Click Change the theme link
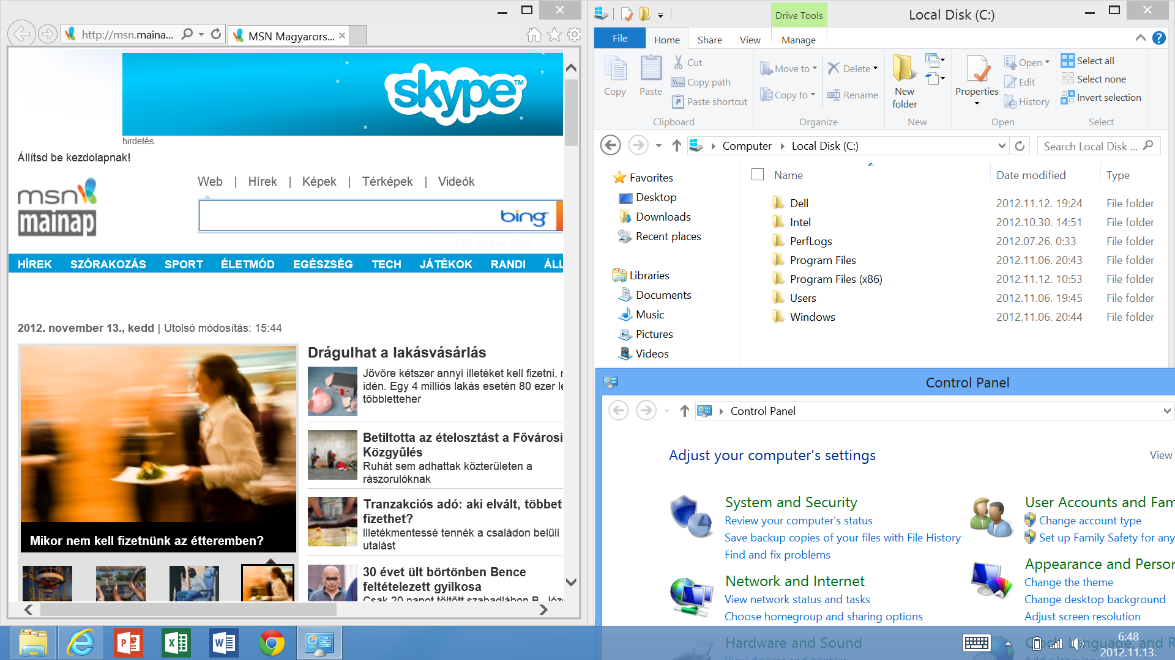Viewport: 1175px width, 660px height. [x=1069, y=582]
